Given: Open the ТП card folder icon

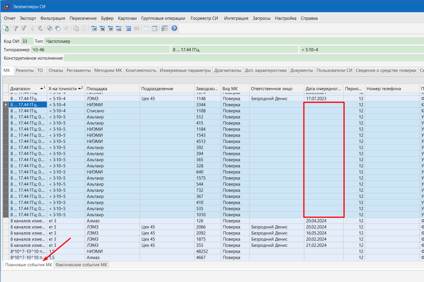Looking at the screenshot, I should tap(102, 29).
